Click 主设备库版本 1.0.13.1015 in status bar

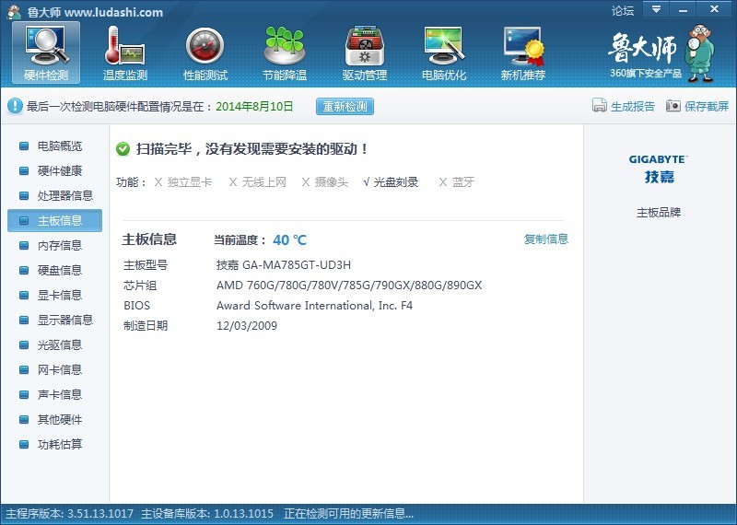pos(207,514)
